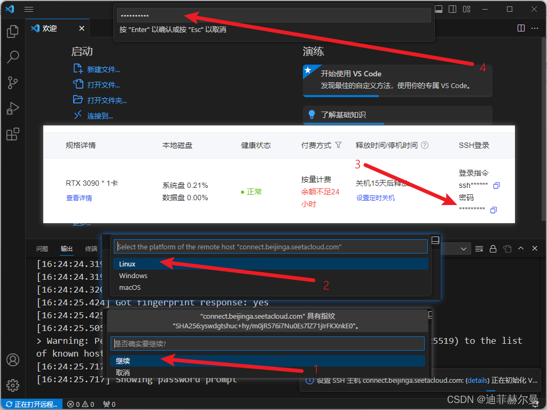Open the Extensions view
This screenshot has width=547, height=410.
click(13, 134)
